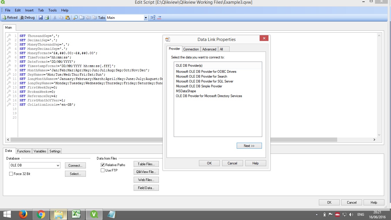The width and height of the screenshot is (391, 220).
Task: Click the script editor scroll right arrow
Action: pyautogui.click(x=374, y=140)
